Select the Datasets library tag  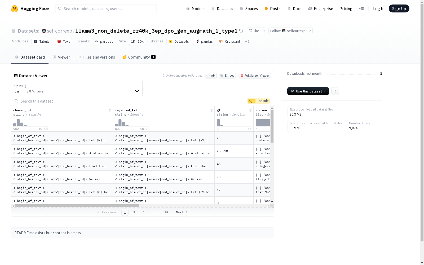tap(179, 41)
